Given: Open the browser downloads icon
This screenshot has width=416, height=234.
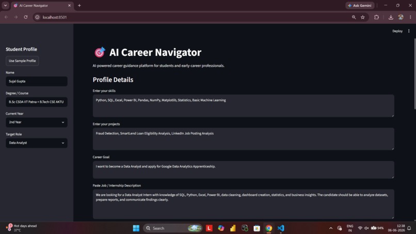Looking at the screenshot, I should pyautogui.click(x=391, y=17).
